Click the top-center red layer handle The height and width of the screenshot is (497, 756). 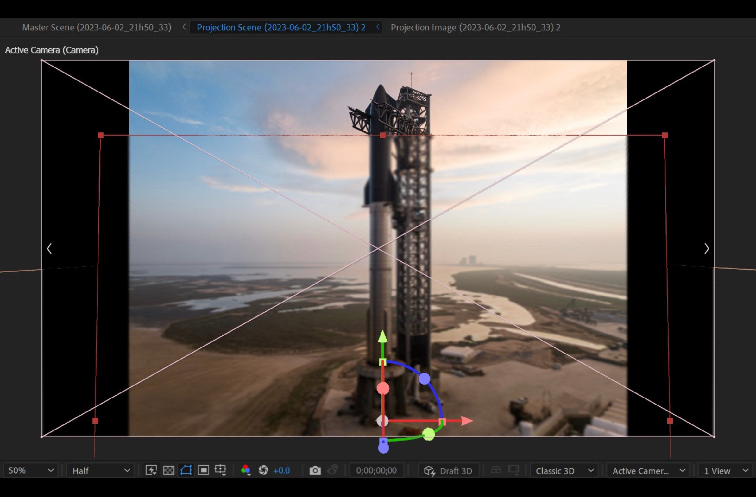pos(383,135)
